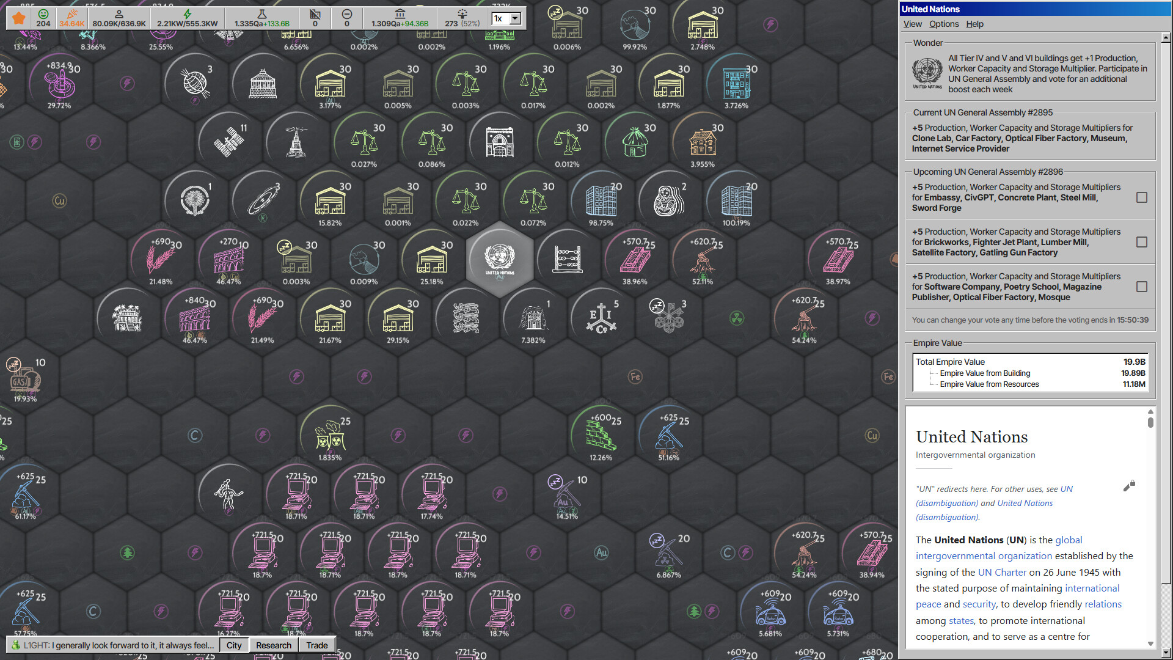Check the vote for Embassy, CivGPT, Concrete Plant boost
This screenshot has height=660, width=1173.
tap(1141, 197)
